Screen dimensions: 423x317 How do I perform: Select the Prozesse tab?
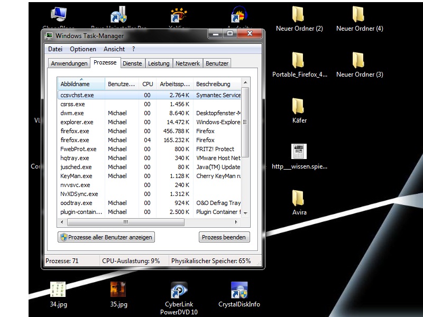click(x=105, y=62)
